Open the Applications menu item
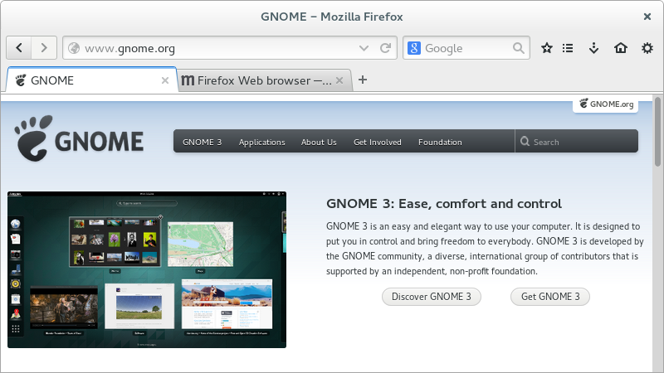Screen dimensions: 664x373 click(261, 142)
